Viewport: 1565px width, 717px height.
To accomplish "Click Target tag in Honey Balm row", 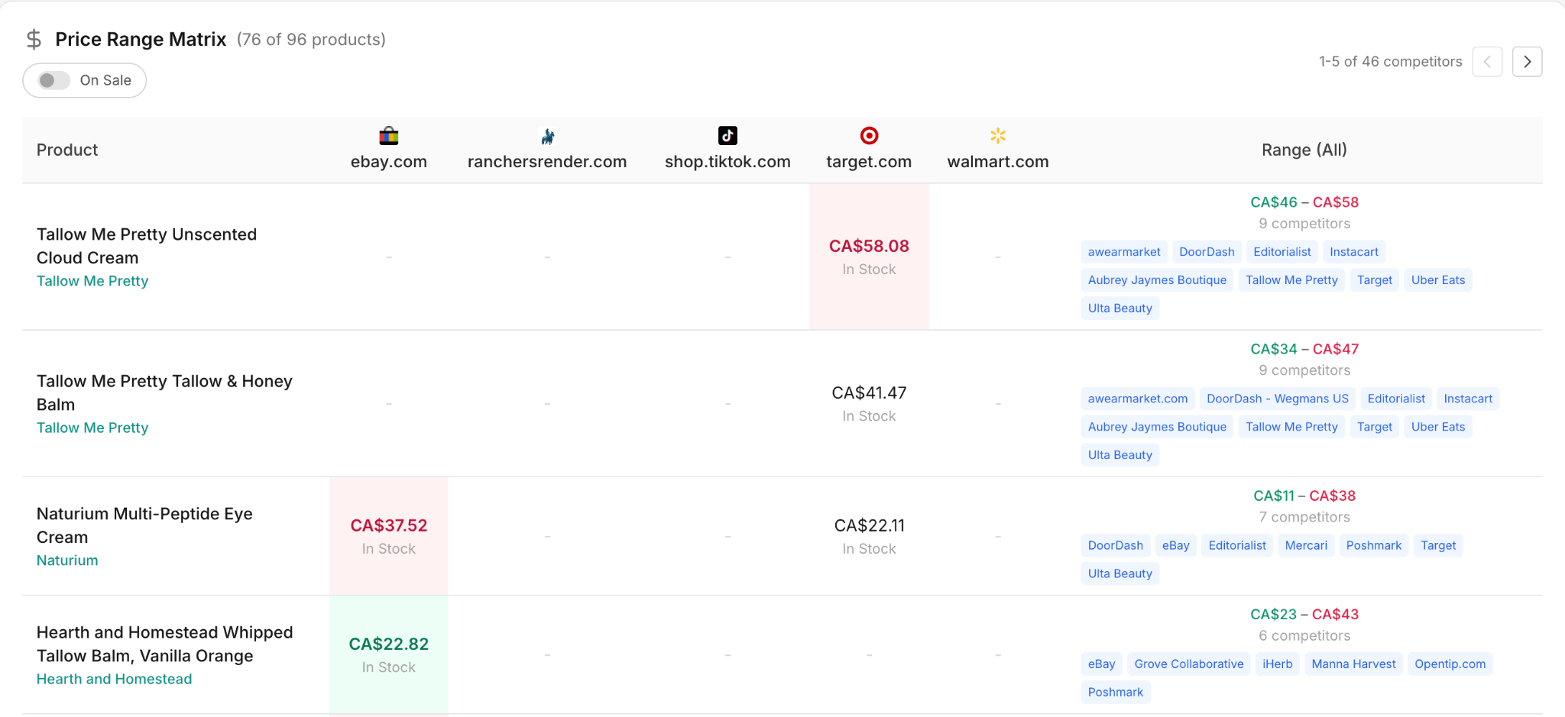I will click(1375, 427).
